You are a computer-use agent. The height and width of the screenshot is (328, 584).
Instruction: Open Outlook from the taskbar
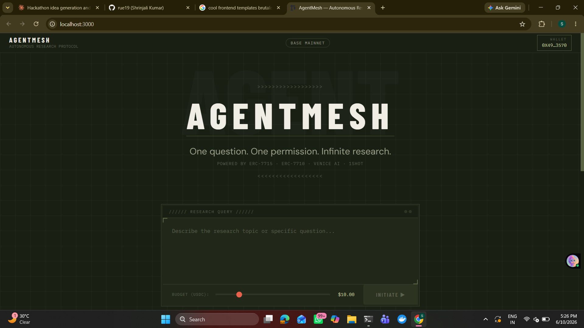[302, 319]
